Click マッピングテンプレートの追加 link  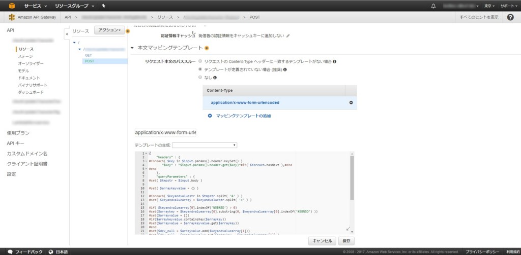243,116
